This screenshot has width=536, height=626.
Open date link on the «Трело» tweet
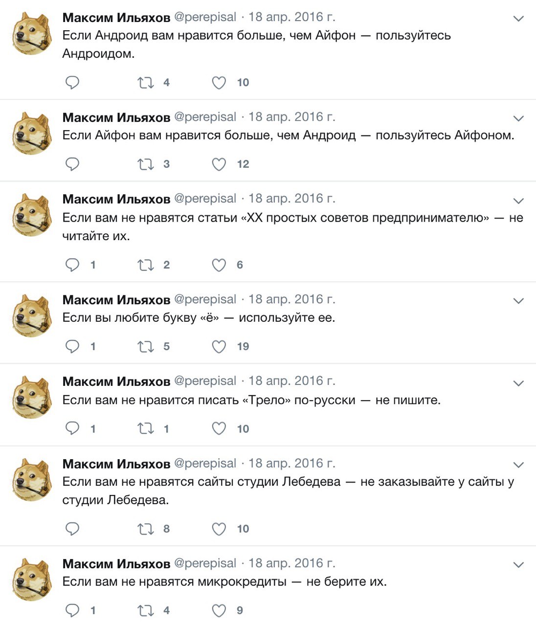pos(292,381)
